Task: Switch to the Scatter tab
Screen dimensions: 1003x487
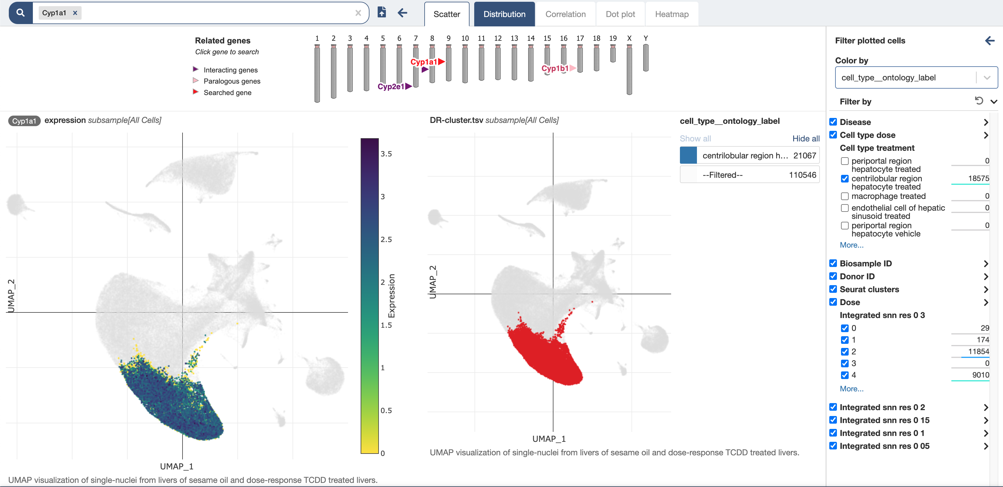Action: coord(447,14)
